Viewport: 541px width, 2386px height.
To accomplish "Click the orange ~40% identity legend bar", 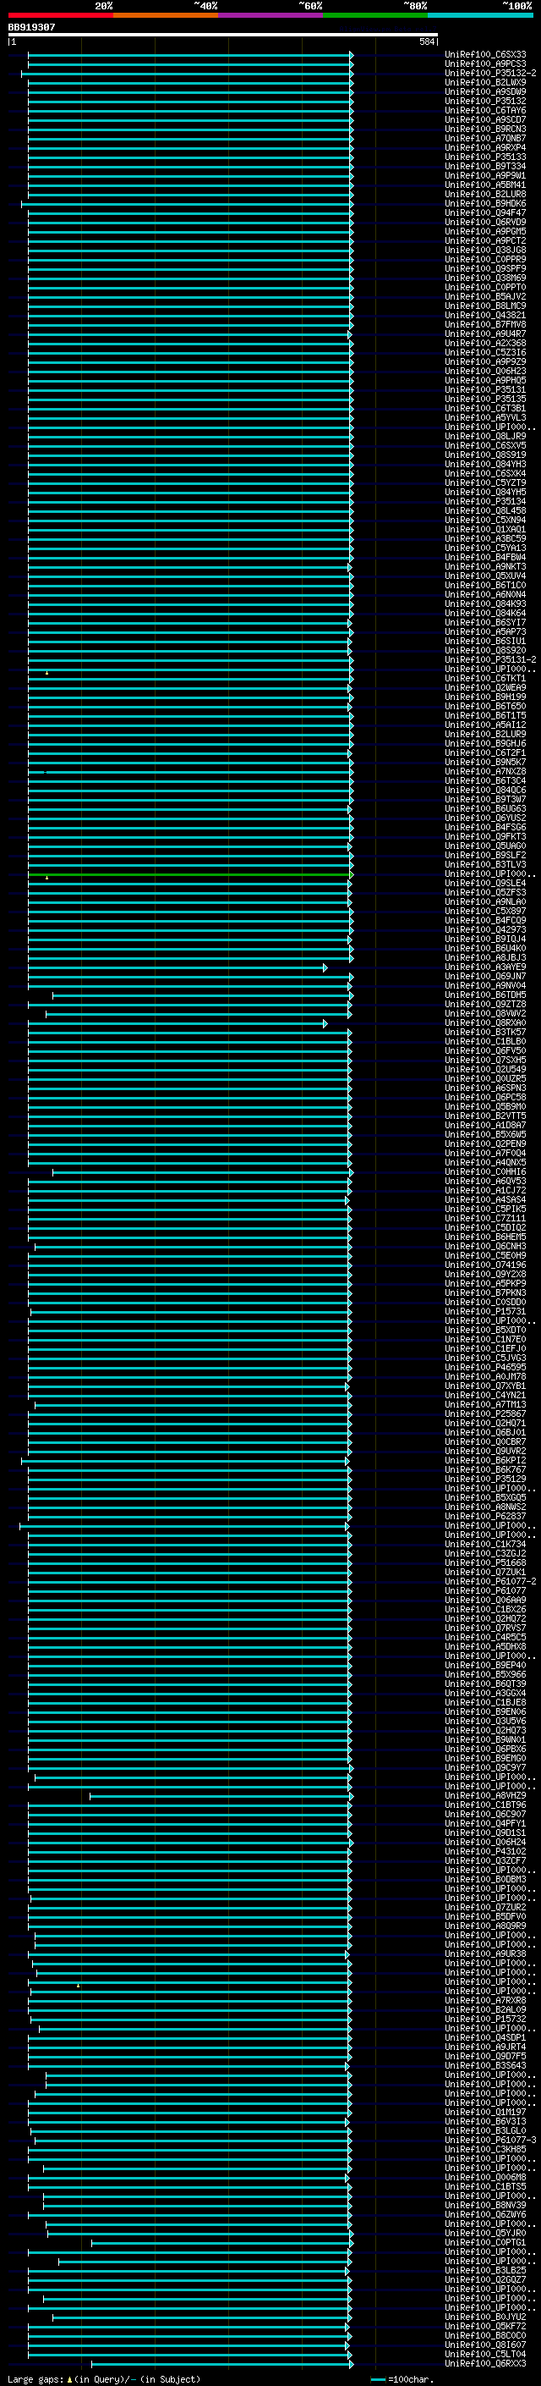I will click(166, 16).
